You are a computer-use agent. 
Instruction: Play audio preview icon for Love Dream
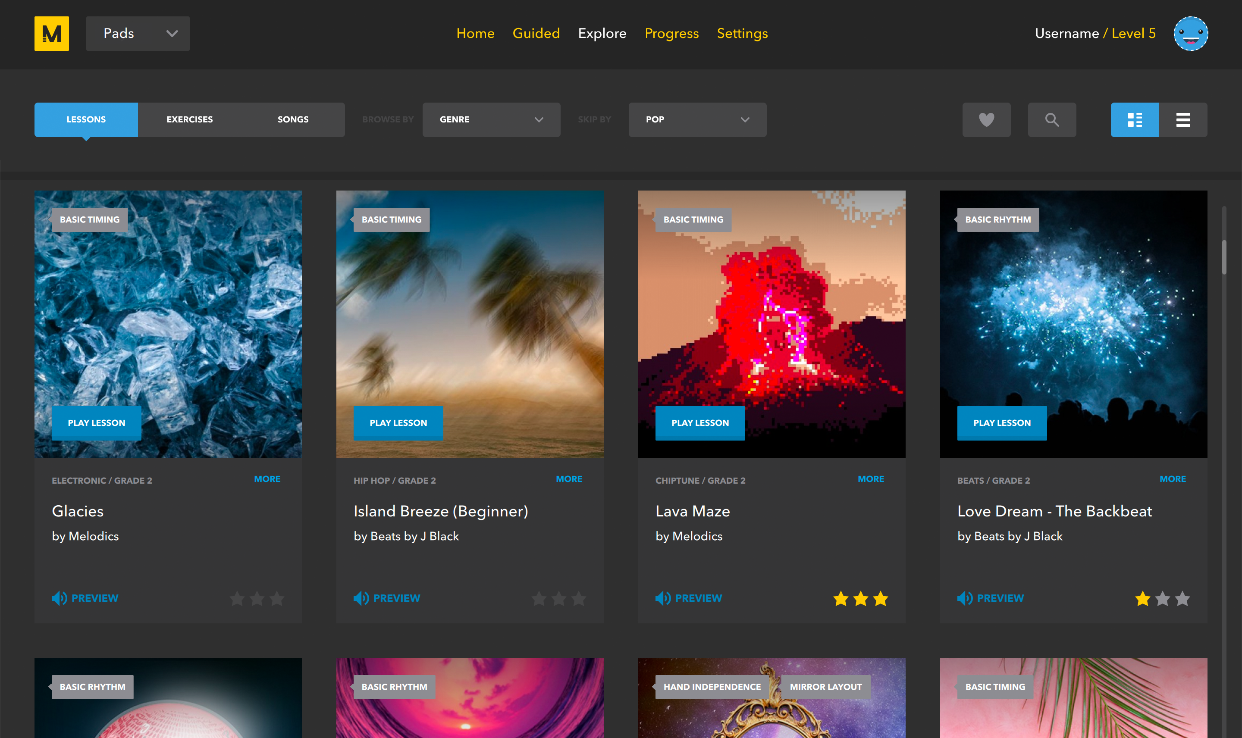965,598
